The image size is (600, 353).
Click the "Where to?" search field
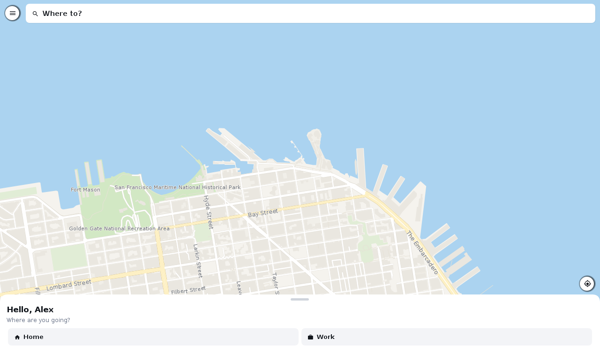click(310, 14)
